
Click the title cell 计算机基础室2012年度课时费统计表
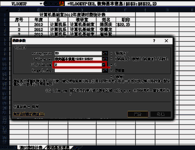point(72,15)
